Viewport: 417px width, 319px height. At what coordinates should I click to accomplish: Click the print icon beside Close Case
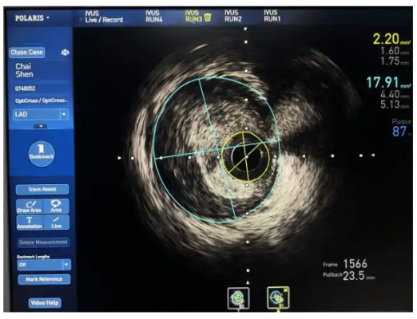point(66,53)
